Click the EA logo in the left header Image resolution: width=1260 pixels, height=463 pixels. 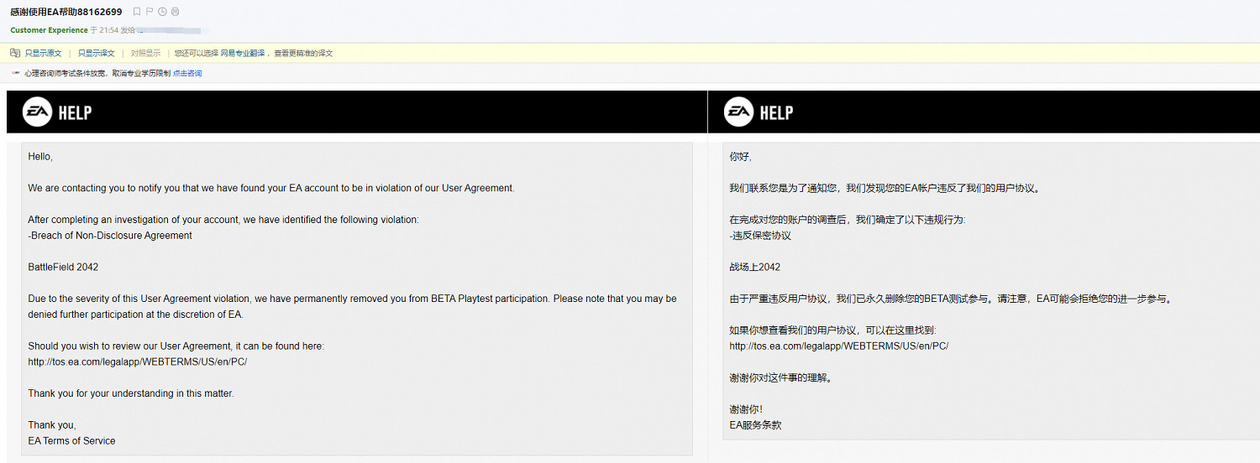pos(38,112)
